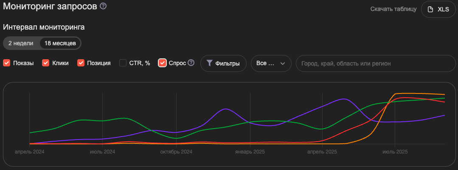458x170 pixels.
Task: Disable the Позиция checkbox
Action: pos(81,63)
